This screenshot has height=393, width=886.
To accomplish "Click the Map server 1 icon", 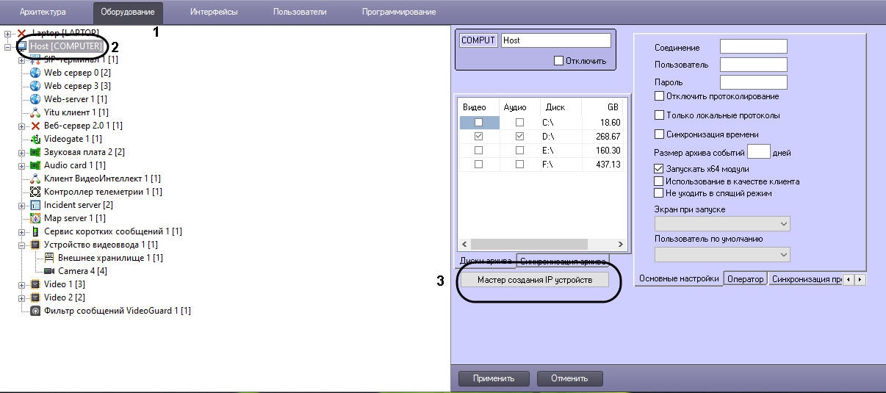I will tap(35, 218).
